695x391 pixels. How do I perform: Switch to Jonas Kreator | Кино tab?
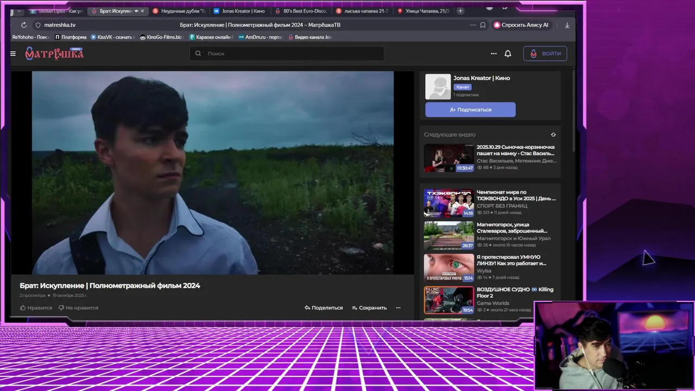pyautogui.click(x=240, y=11)
